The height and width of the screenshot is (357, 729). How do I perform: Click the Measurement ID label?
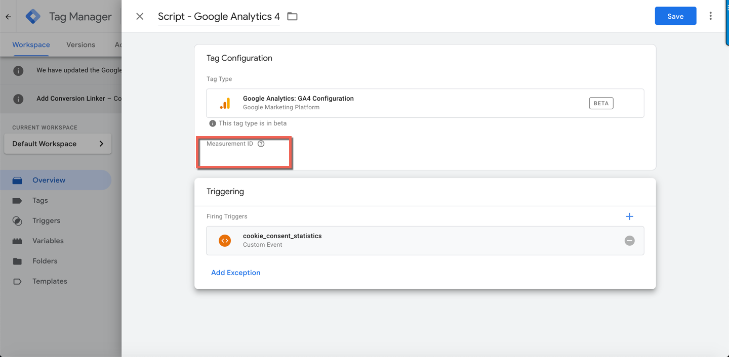tap(230, 144)
